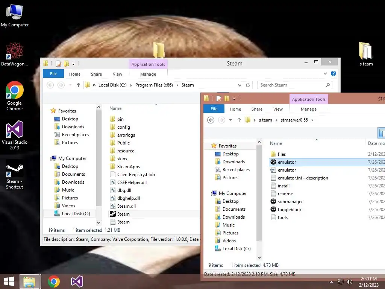Expand the Steam breadcrumb overflow chevron
Image resolution: width=385 pixels, height=289 pixels.
[x=94, y=85]
